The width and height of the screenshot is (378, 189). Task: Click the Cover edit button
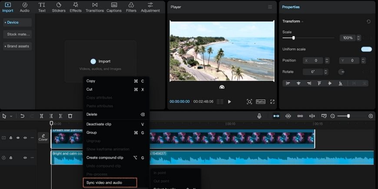pyautogui.click(x=43, y=138)
